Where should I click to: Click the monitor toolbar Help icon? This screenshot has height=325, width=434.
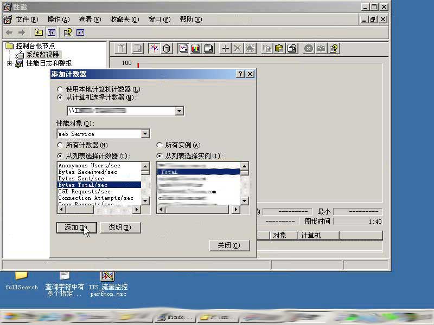(x=334, y=49)
